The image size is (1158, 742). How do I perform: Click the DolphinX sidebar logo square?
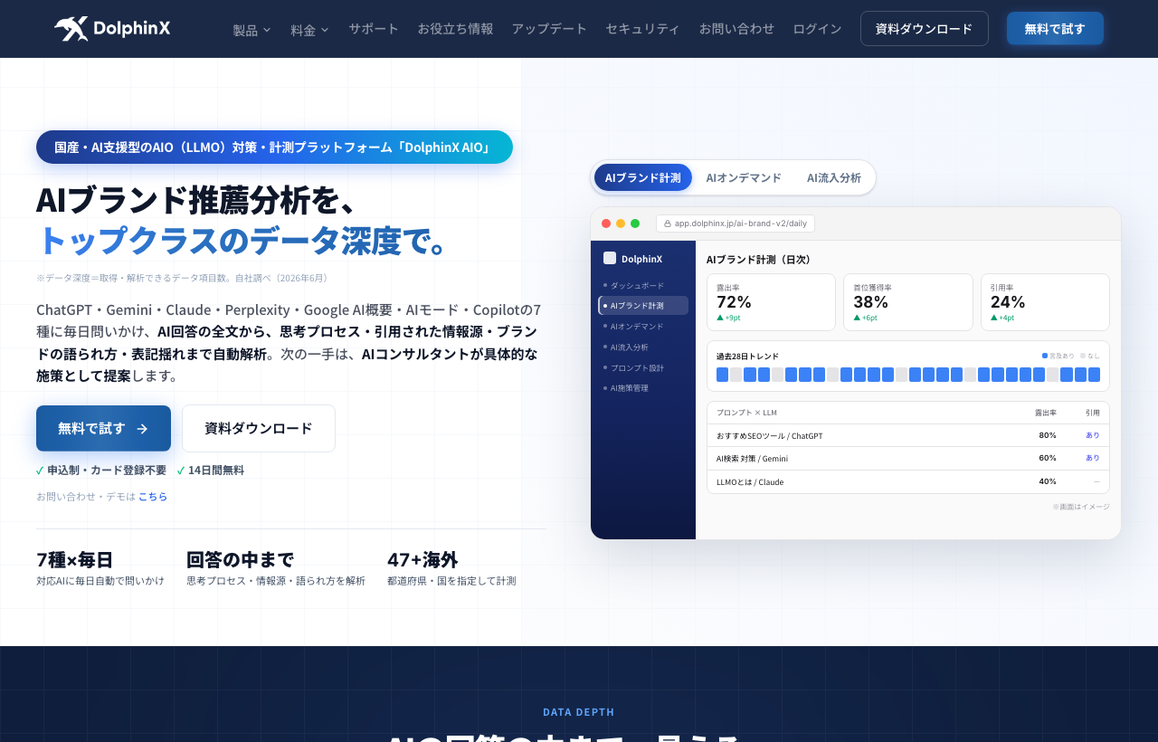point(610,258)
